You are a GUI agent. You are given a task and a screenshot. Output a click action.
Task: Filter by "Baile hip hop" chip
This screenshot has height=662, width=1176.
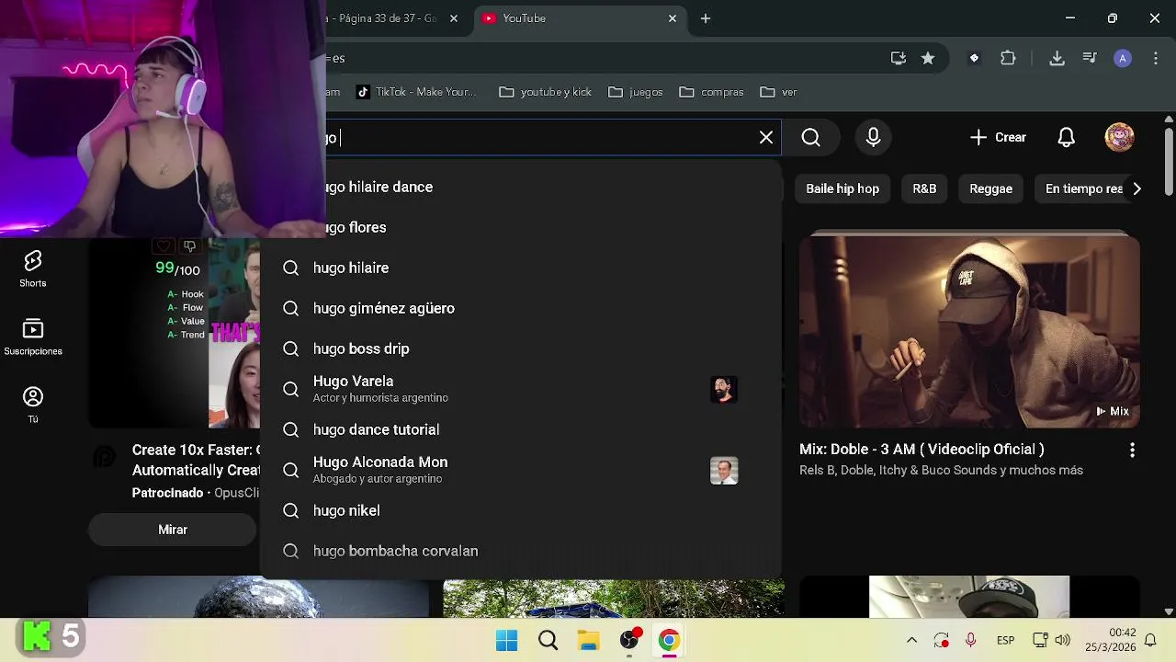click(842, 188)
